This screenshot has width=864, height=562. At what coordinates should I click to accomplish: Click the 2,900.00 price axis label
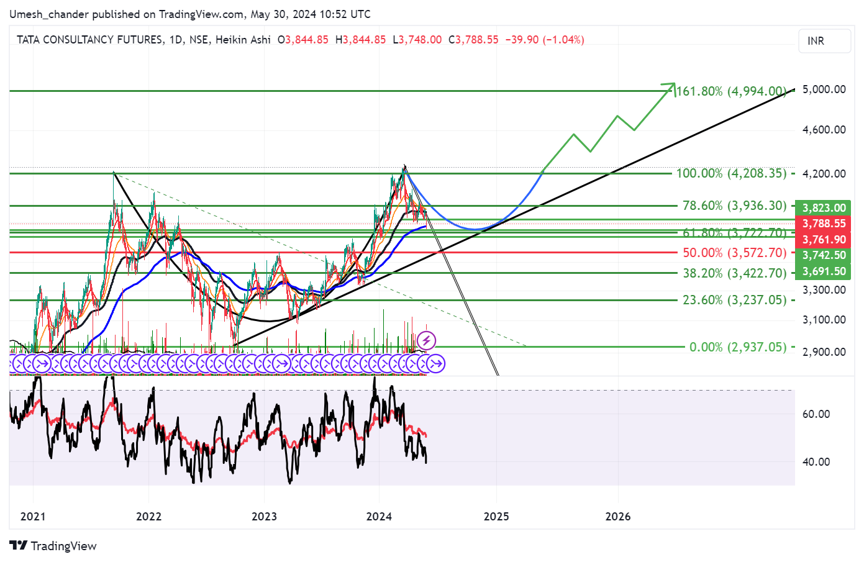pos(824,352)
